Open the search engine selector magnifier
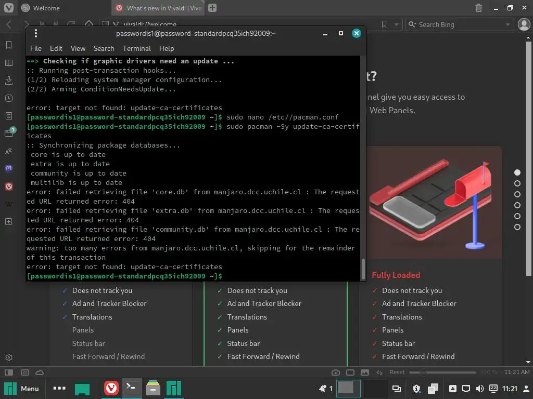This screenshot has height=399, width=533. tap(412, 24)
